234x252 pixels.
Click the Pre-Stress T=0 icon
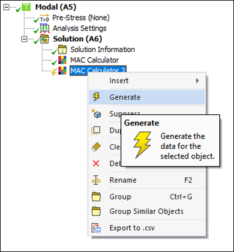45,18
